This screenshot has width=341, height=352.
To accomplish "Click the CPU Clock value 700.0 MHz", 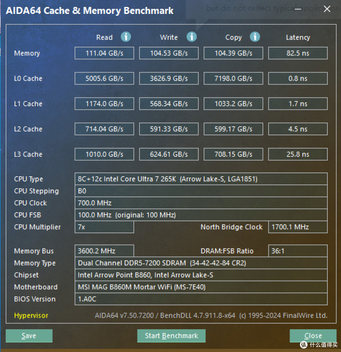I will (x=201, y=203).
